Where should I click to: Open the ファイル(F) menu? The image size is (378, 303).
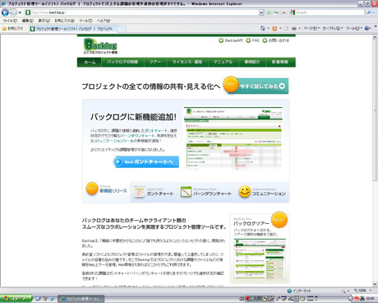pyautogui.click(x=10, y=21)
